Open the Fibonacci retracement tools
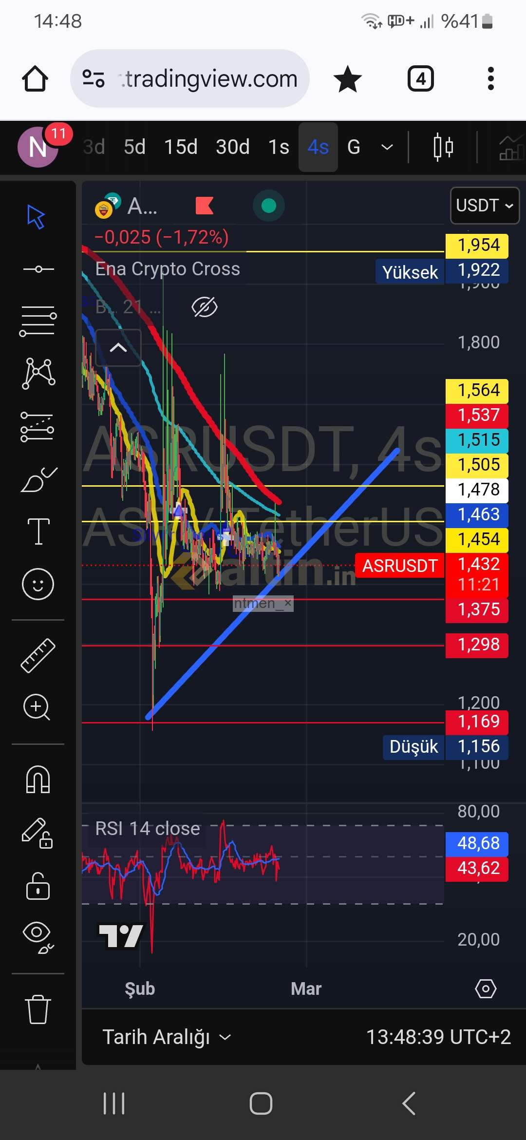Screen dimensions: 526x1140 tap(38, 321)
